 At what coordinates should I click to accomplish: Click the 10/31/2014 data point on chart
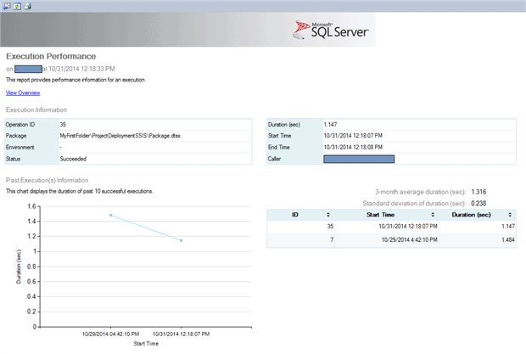pyautogui.click(x=181, y=240)
